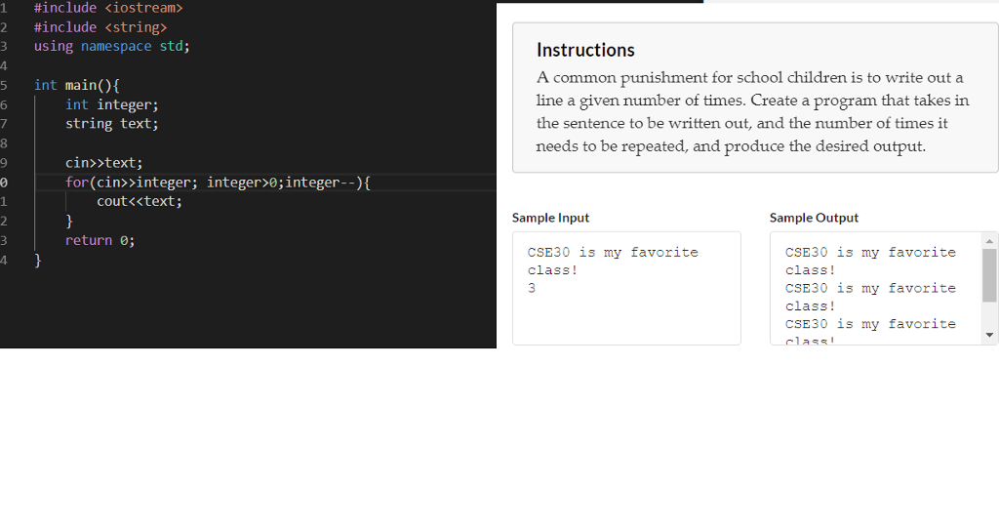Image resolution: width=999 pixels, height=529 pixels.
Task: Click the Sample Output label
Action: tap(814, 218)
